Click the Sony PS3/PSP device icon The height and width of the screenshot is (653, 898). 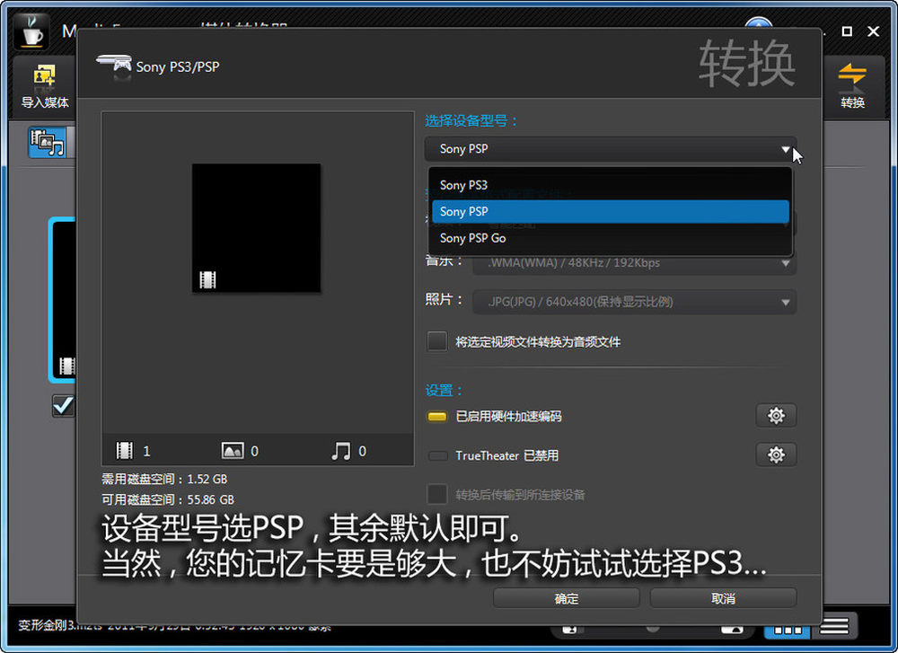pos(115,66)
